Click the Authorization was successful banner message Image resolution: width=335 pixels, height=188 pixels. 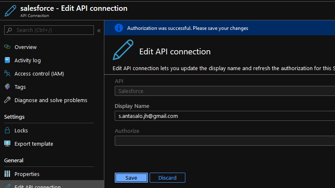click(x=187, y=28)
